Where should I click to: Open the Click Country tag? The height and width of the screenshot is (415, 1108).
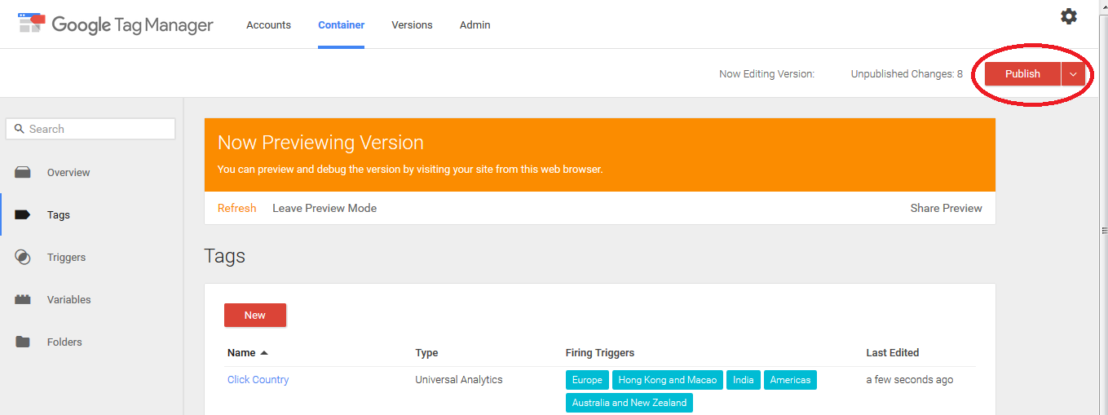tap(258, 380)
